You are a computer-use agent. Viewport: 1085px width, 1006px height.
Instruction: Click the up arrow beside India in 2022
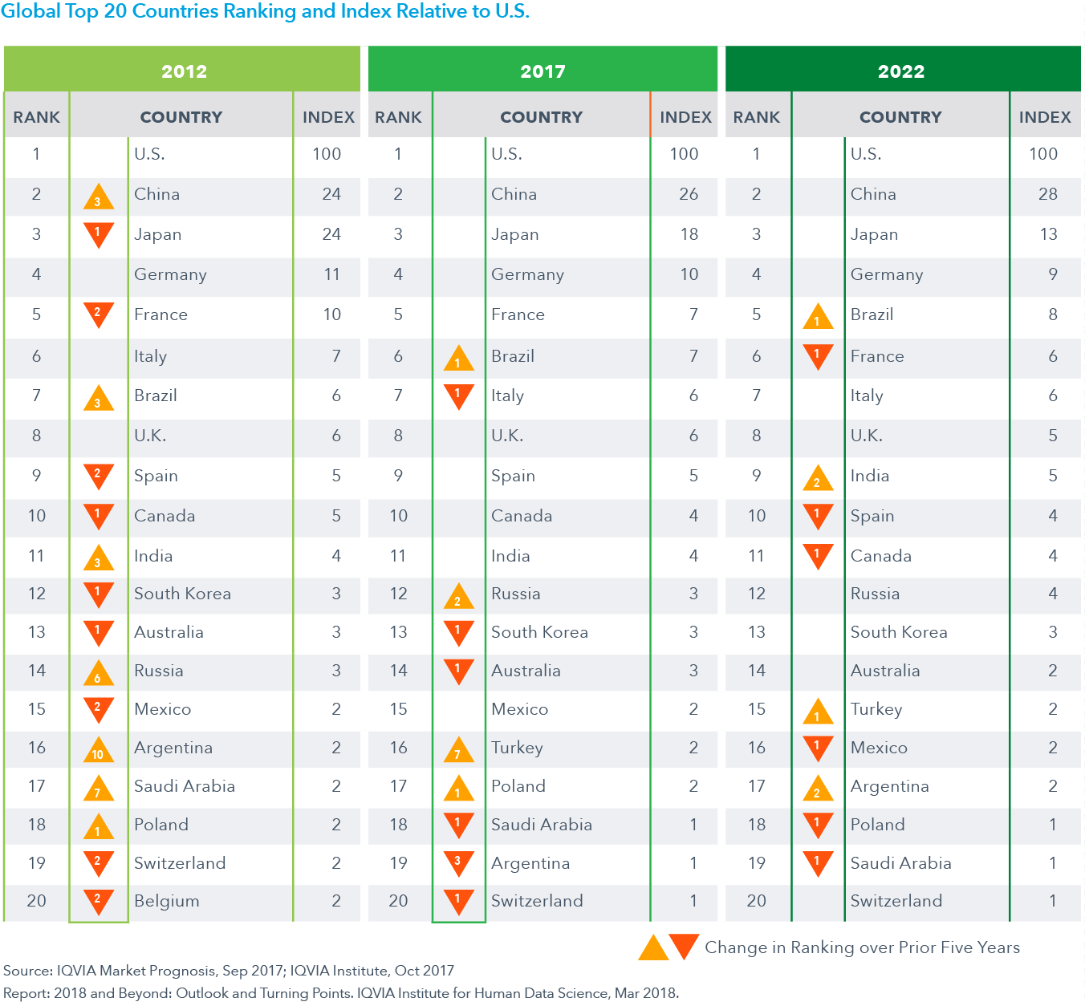(x=817, y=478)
